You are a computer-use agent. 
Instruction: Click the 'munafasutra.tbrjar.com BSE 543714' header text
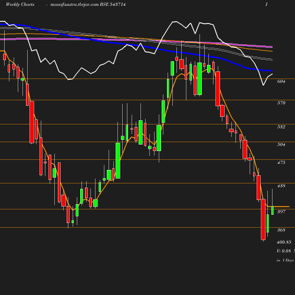coord(88,5)
